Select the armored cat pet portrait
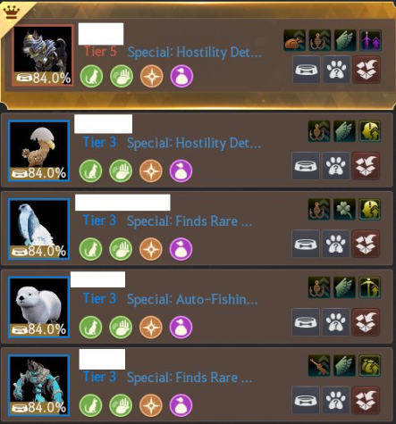396x424 pixels. click(43, 55)
